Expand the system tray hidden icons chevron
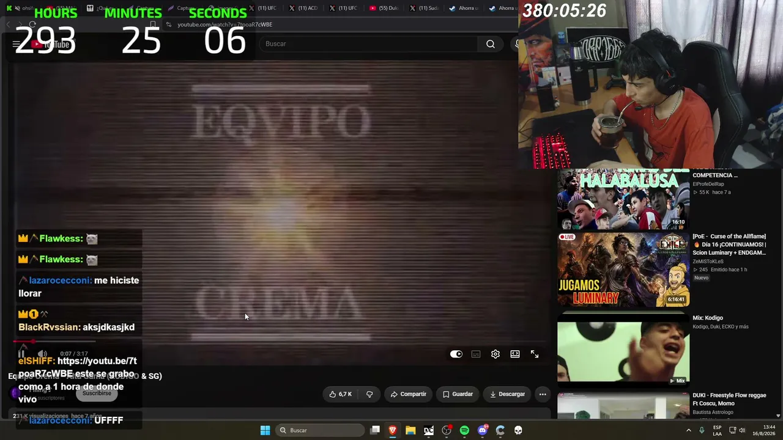The width and height of the screenshot is (783, 440). (x=688, y=430)
